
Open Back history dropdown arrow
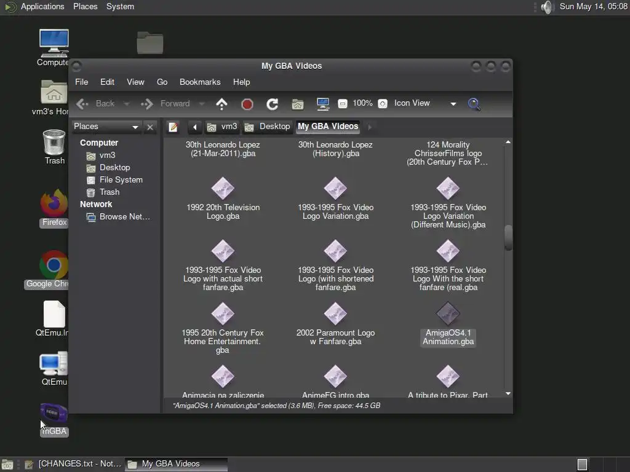pyautogui.click(x=127, y=104)
